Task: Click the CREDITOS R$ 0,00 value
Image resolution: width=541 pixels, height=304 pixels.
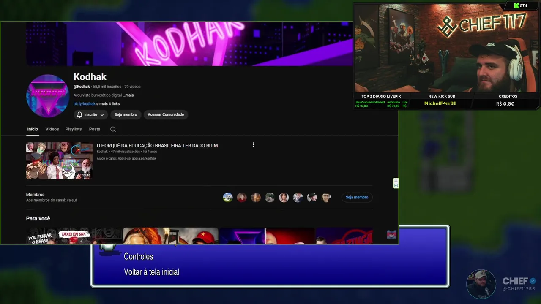Action: coord(505,103)
